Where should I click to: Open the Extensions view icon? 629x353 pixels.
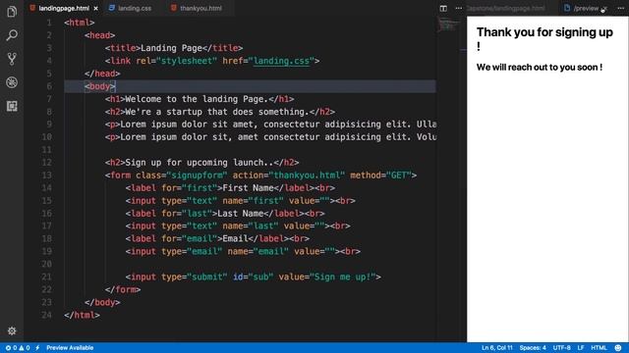tap(12, 106)
